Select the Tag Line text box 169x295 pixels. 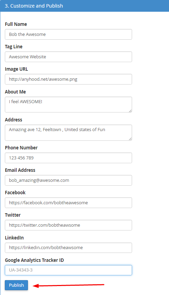(x=68, y=57)
